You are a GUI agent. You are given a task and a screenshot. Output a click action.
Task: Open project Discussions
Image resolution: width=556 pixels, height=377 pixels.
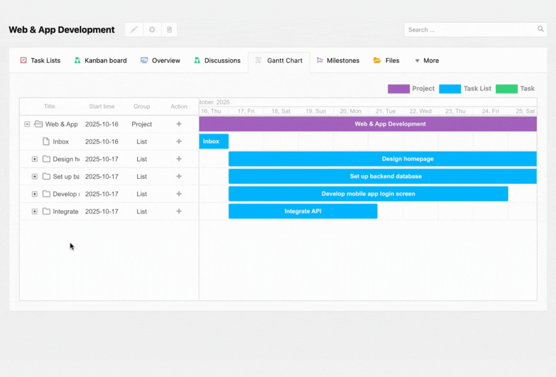click(217, 60)
